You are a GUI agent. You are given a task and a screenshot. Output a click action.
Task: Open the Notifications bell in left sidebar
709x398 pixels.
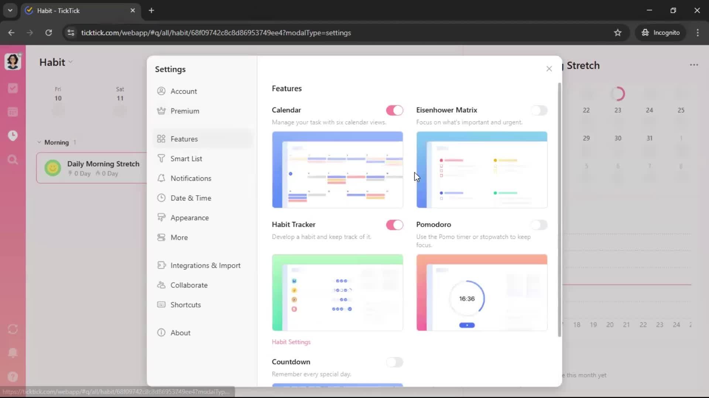13,353
